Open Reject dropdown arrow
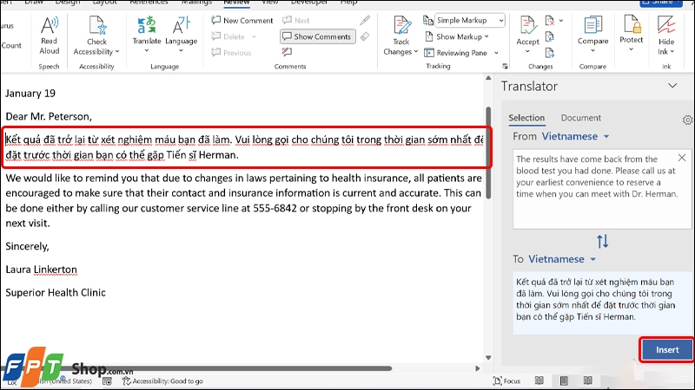The image size is (695, 390). [561, 20]
